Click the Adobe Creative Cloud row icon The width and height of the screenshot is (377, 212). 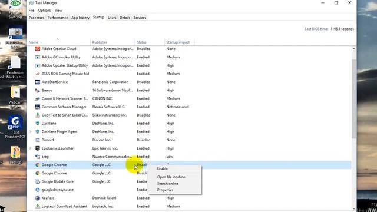click(38, 49)
